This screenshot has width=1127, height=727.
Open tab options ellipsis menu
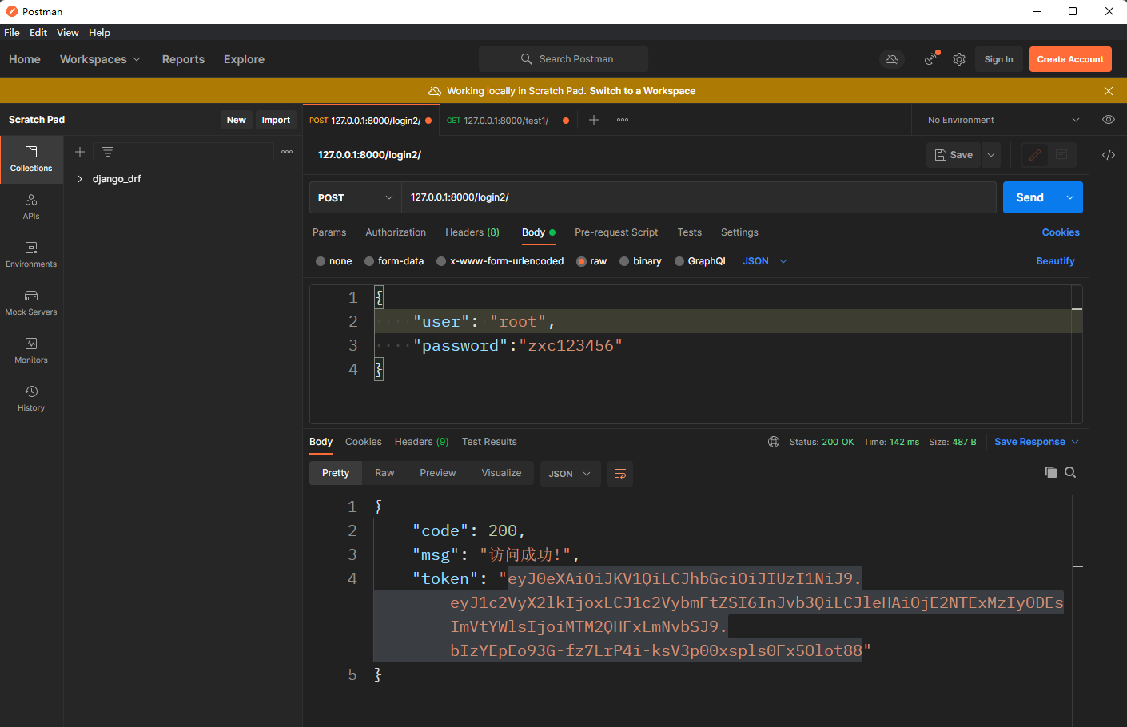[x=623, y=120]
